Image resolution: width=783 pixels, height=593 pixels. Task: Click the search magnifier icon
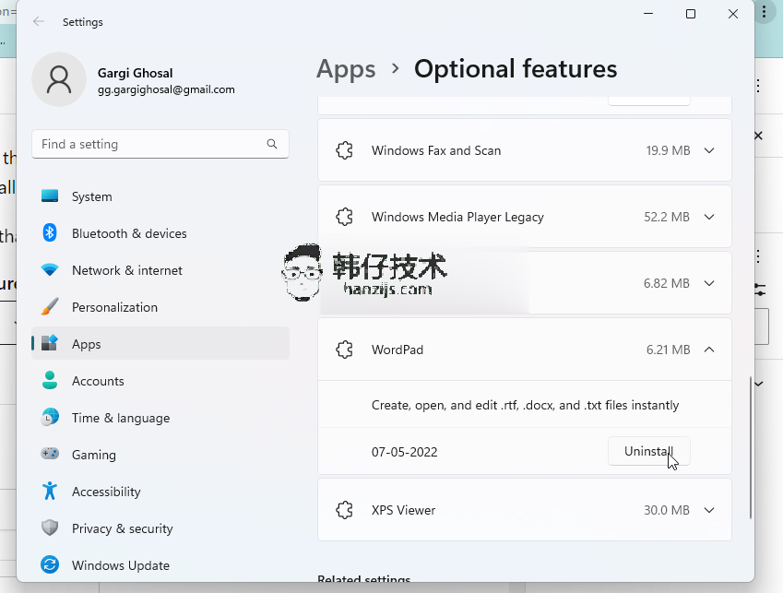point(272,144)
